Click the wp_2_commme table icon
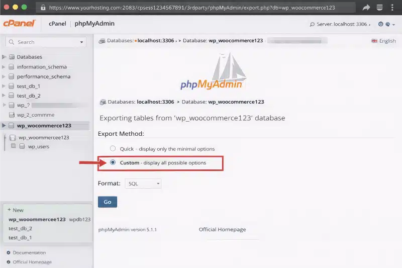 [12, 115]
